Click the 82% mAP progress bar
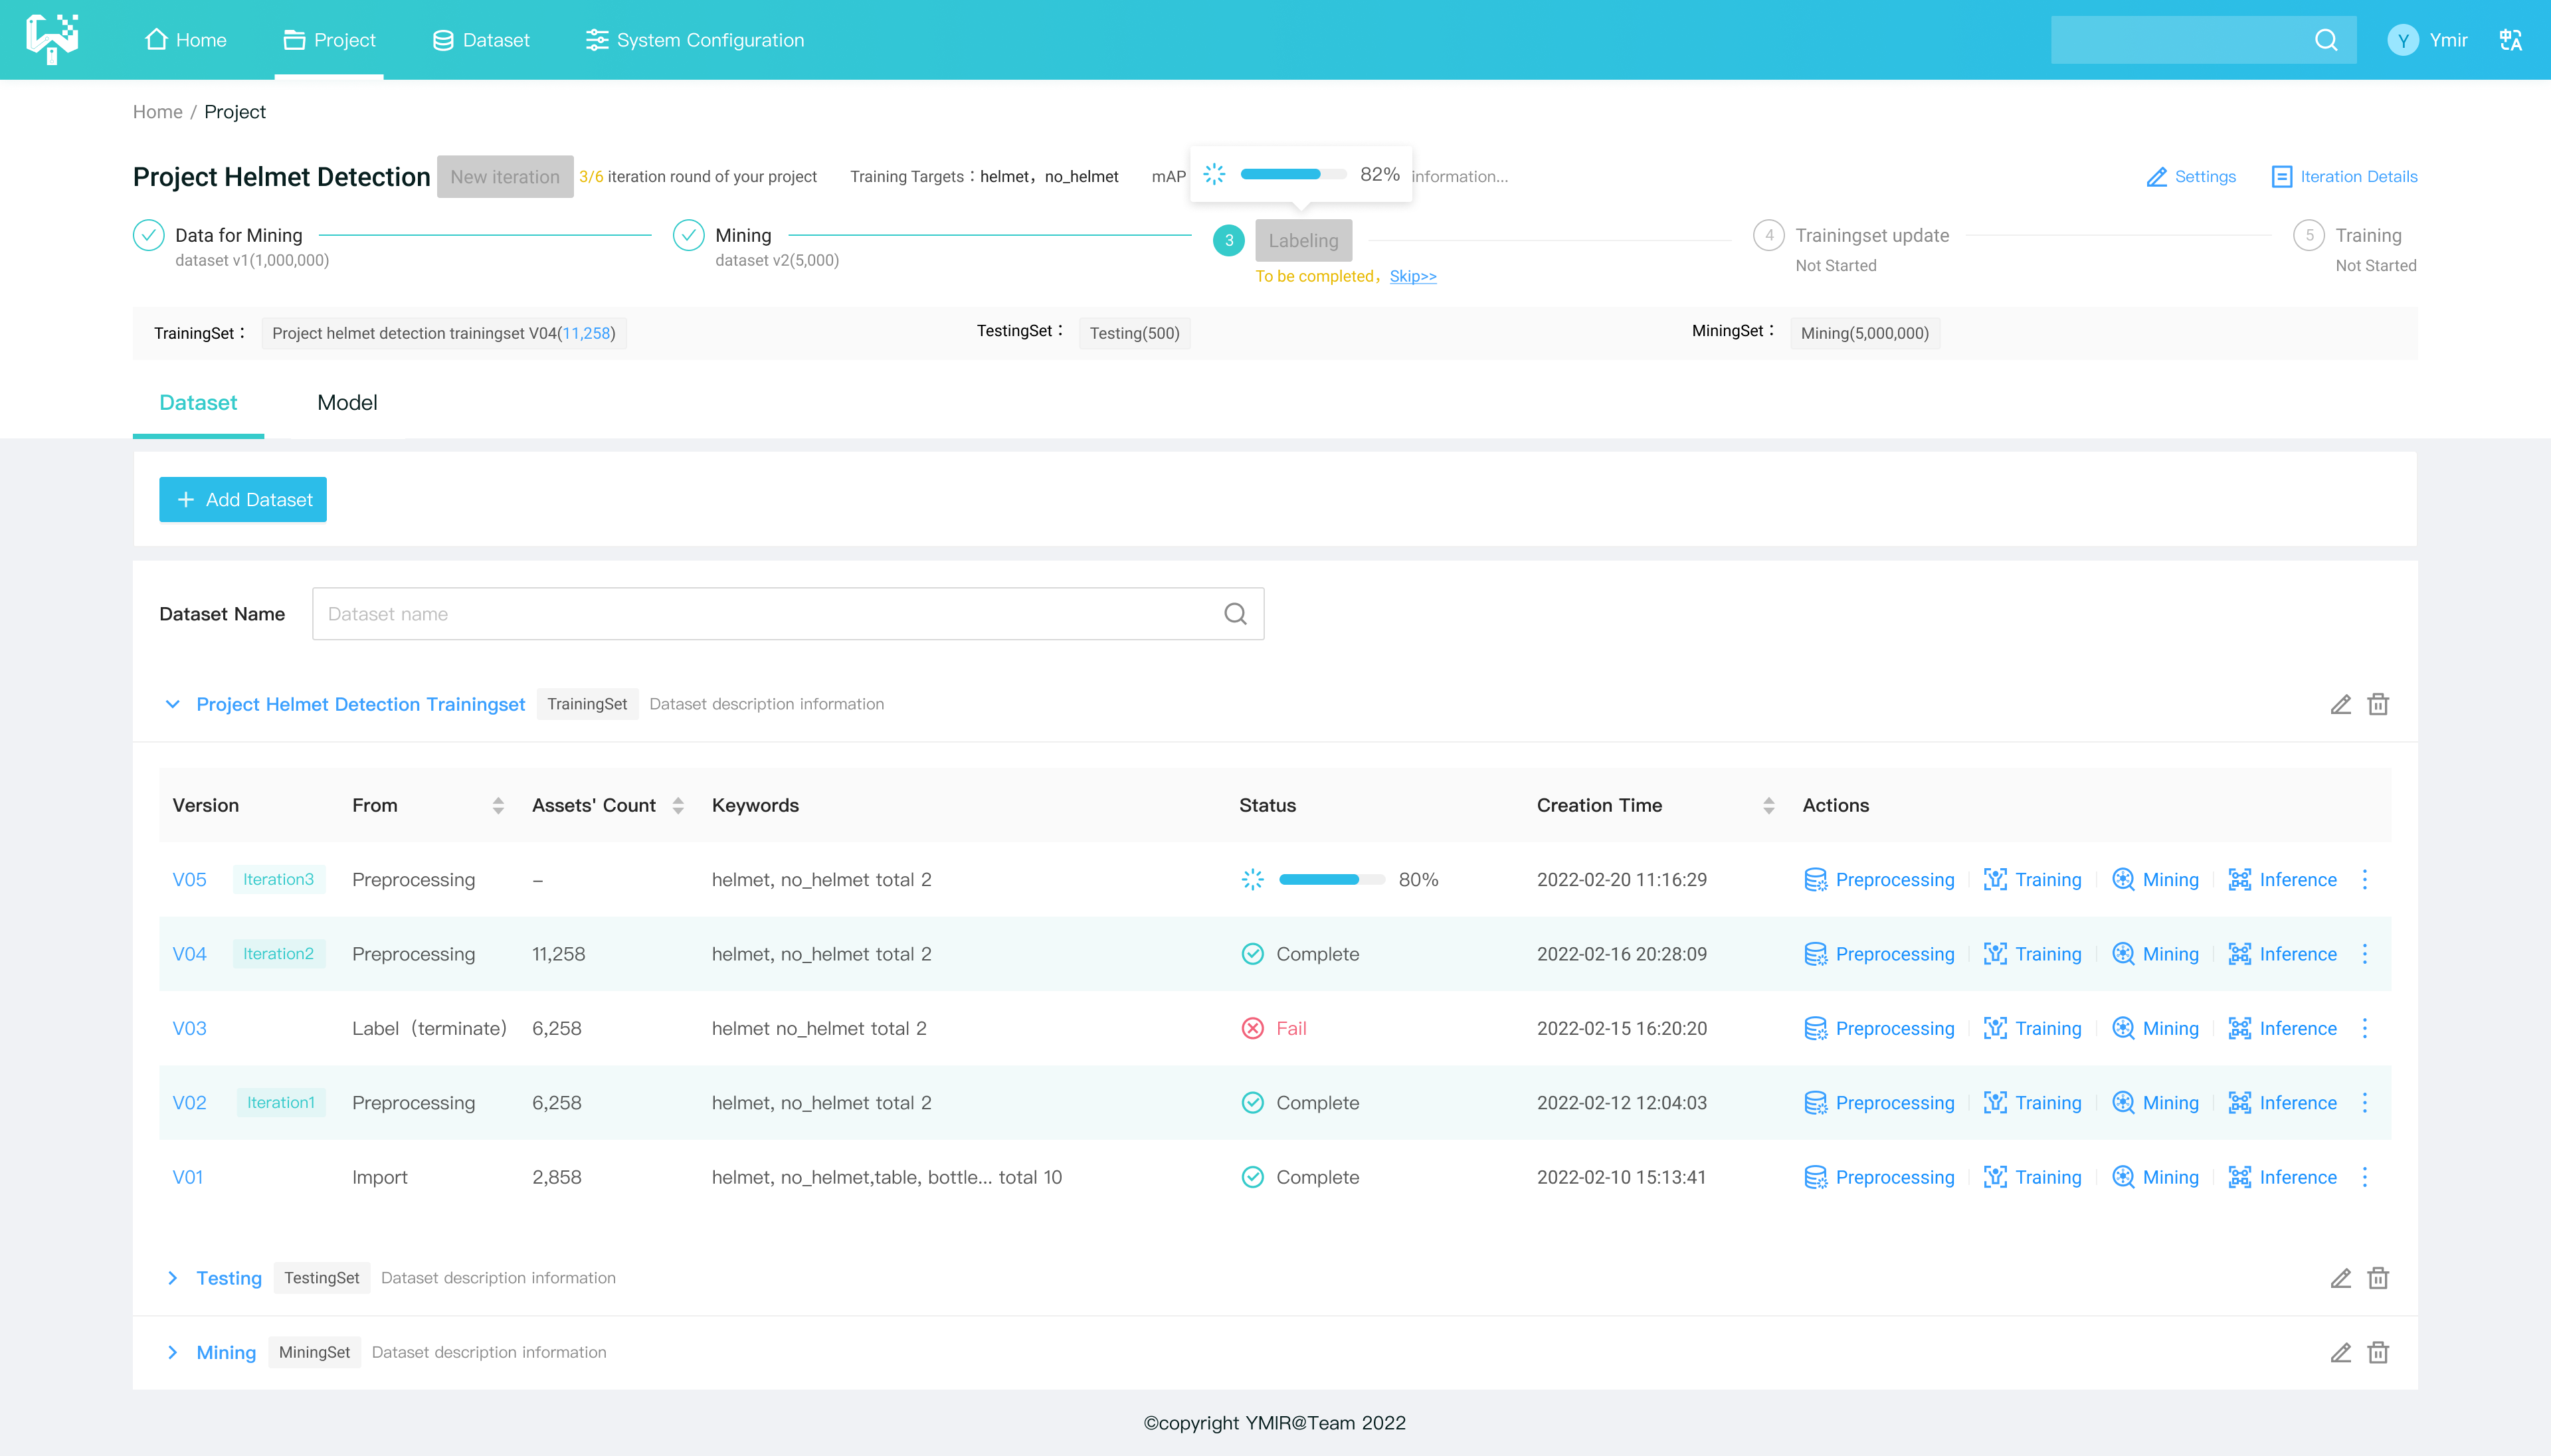 [x=1293, y=174]
